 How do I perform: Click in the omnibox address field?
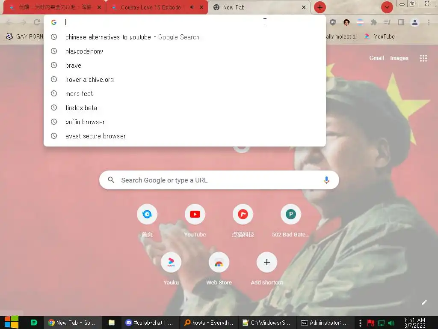click(185, 22)
